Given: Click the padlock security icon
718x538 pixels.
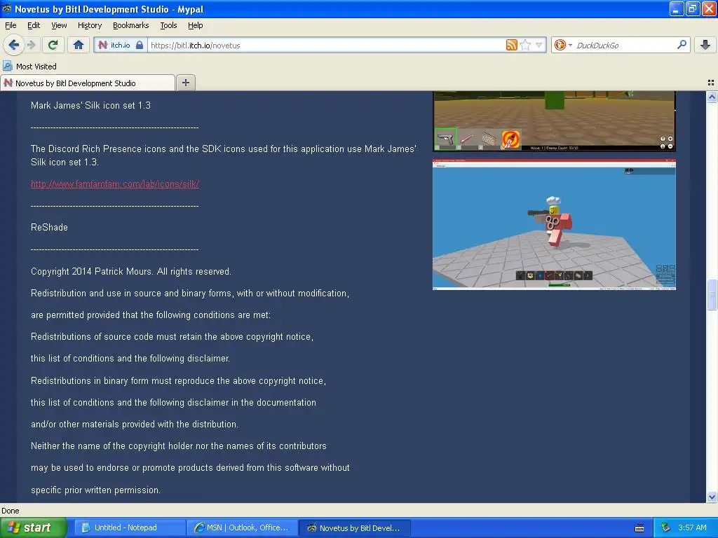Looking at the screenshot, I should tap(140, 45).
